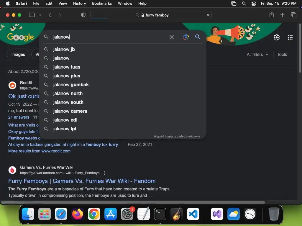This screenshot has width=302, height=226.
Task: Choose the 'jalanow edl' suggestion
Action: (123, 120)
